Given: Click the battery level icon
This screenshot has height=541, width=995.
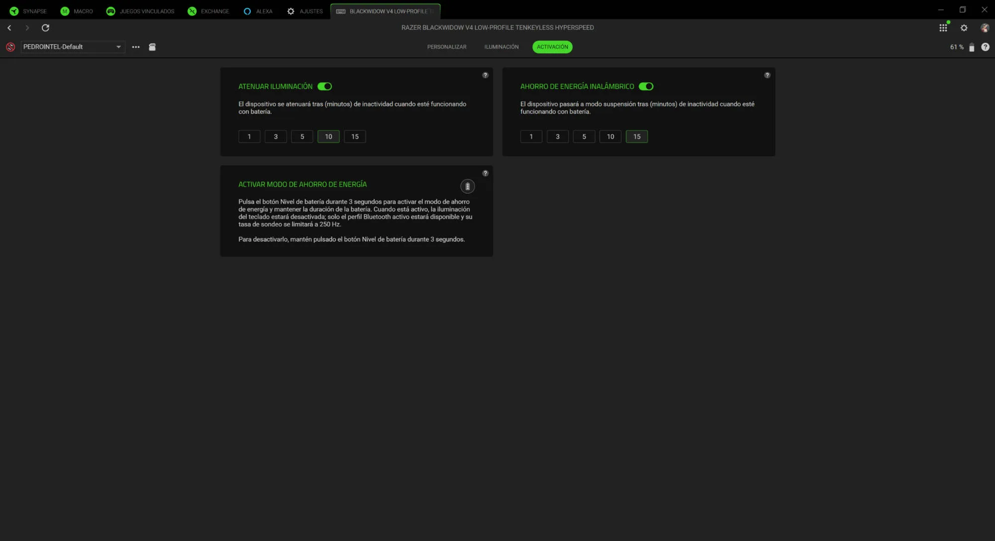Looking at the screenshot, I should click(972, 47).
